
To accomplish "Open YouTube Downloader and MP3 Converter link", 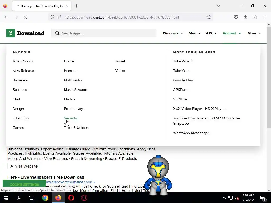I will (206, 121).
